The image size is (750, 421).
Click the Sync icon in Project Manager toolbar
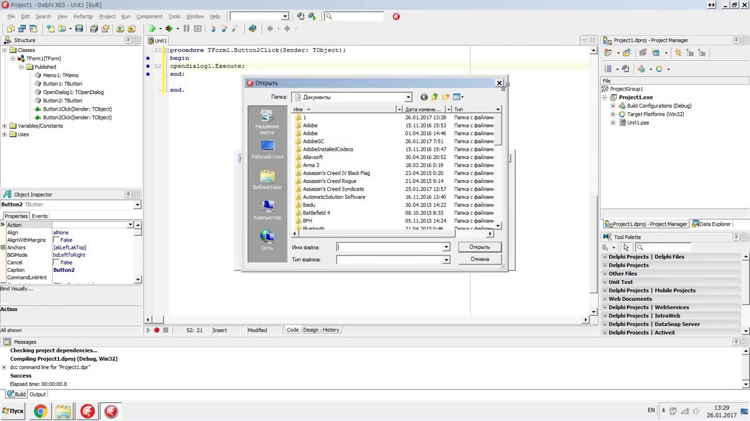(x=679, y=53)
